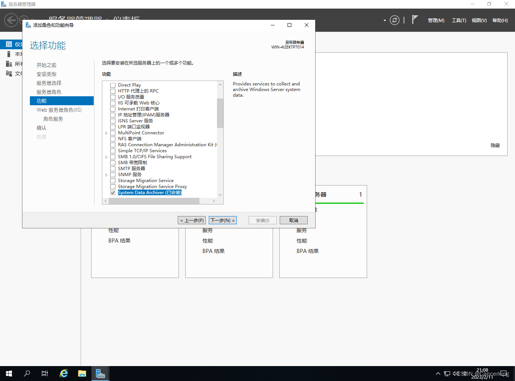Click scroll up arrow of features list
This screenshot has width=515, height=381.
pyautogui.click(x=220, y=84)
